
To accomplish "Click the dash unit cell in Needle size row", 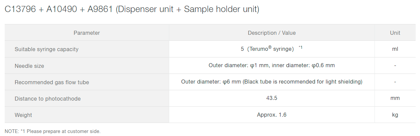I will (395, 65).
